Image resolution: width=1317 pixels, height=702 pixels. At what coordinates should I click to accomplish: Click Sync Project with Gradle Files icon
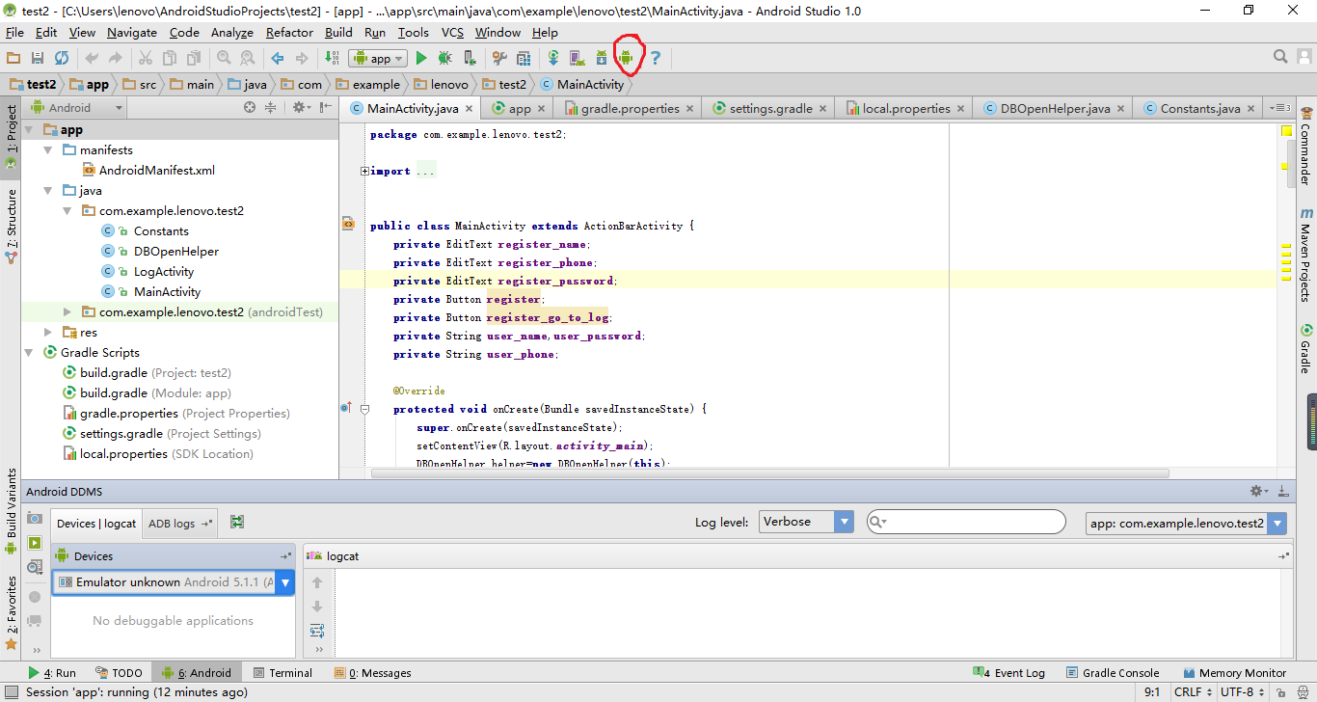[x=553, y=58]
